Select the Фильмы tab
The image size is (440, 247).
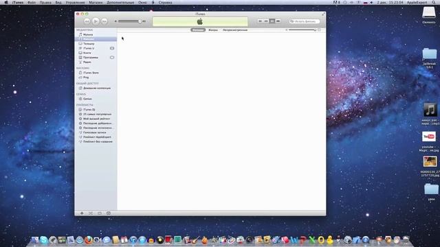[x=198, y=30]
